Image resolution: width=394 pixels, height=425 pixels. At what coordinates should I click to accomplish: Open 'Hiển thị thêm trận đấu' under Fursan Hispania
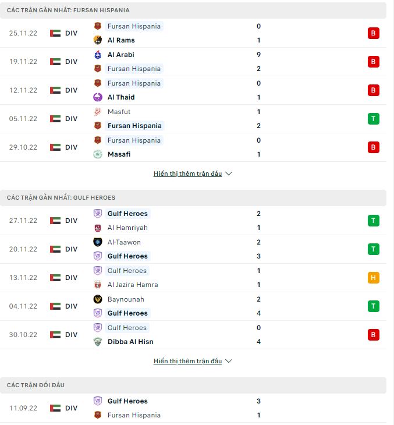click(x=187, y=174)
